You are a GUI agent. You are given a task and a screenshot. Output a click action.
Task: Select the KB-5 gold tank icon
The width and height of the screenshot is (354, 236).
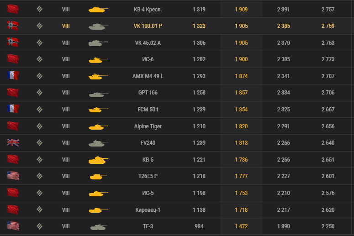(x=98, y=160)
